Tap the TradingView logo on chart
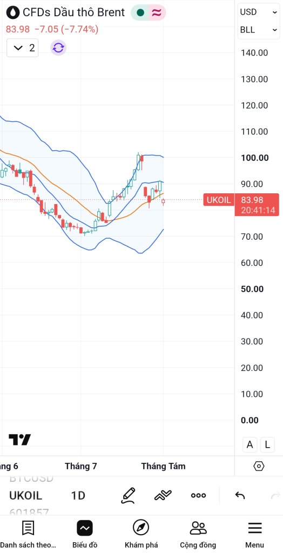Image resolution: width=283 pixels, height=553 pixels. [20, 440]
